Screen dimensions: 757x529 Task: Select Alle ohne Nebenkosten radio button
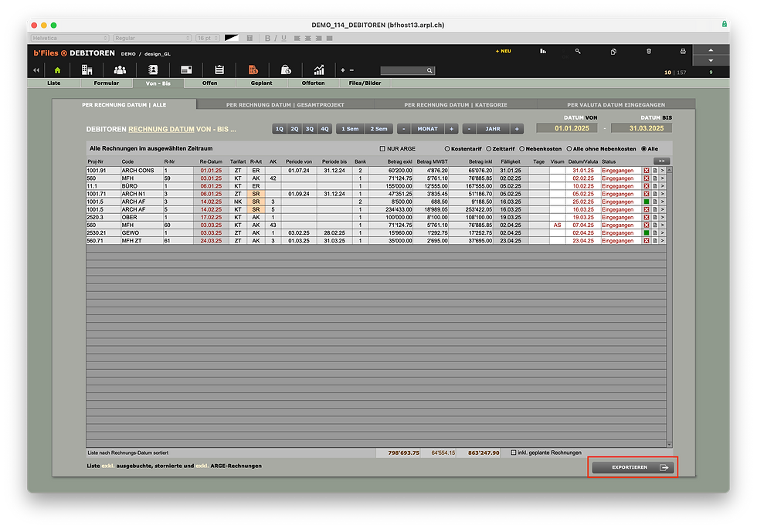(x=569, y=148)
